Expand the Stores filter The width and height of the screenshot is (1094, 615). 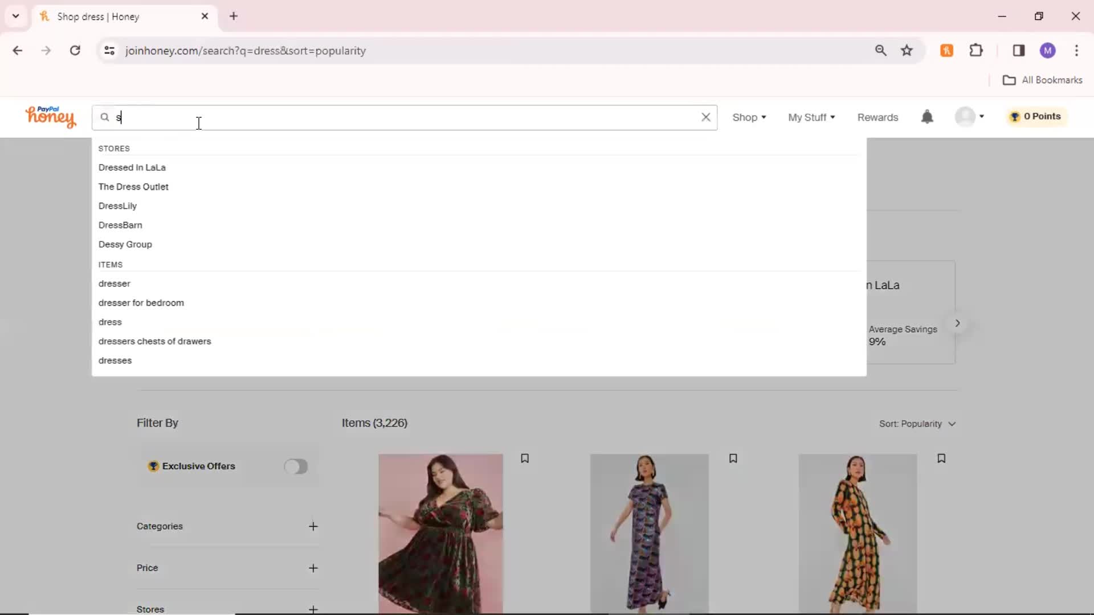click(313, 609)
